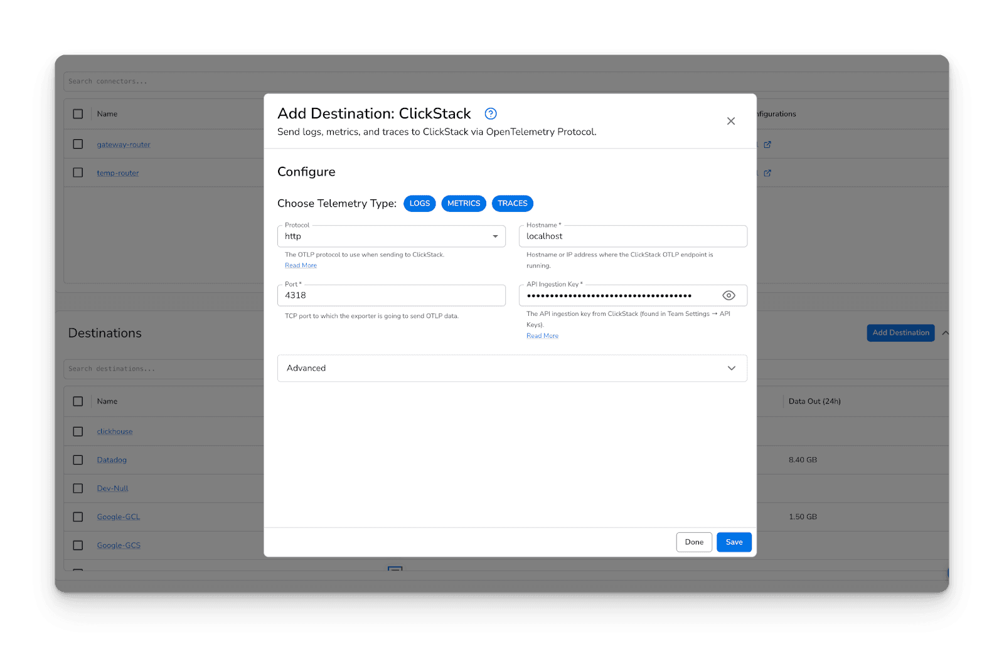1004x647 pixels.
Task: Collapse the Destinations section chevron
Action: point(945,333)
